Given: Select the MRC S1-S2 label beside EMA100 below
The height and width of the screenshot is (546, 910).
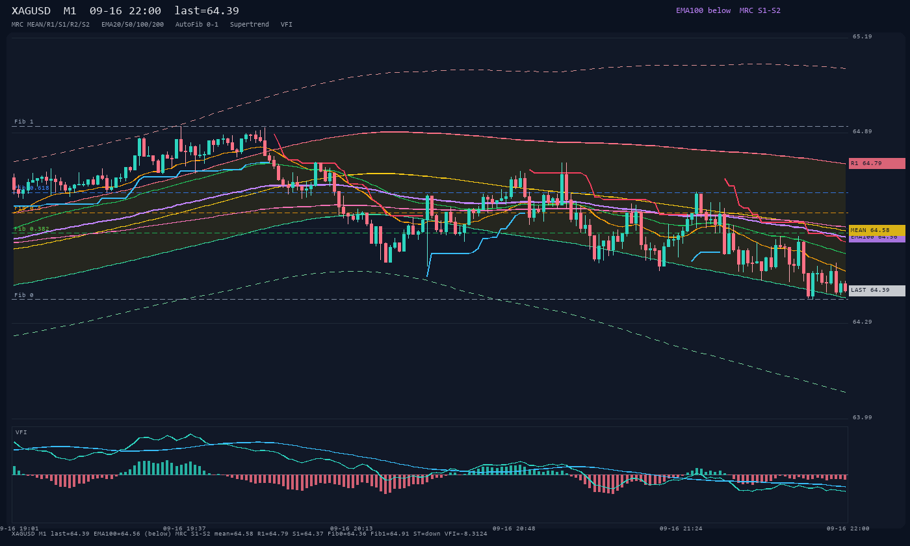Looking at the screenshot, I should coord(760,10).
